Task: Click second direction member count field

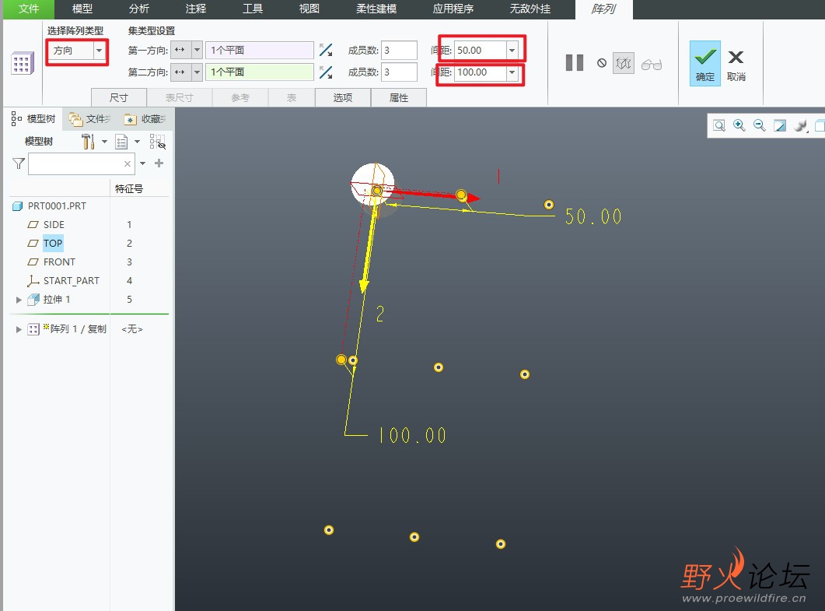Action: (x=399, y=72)
